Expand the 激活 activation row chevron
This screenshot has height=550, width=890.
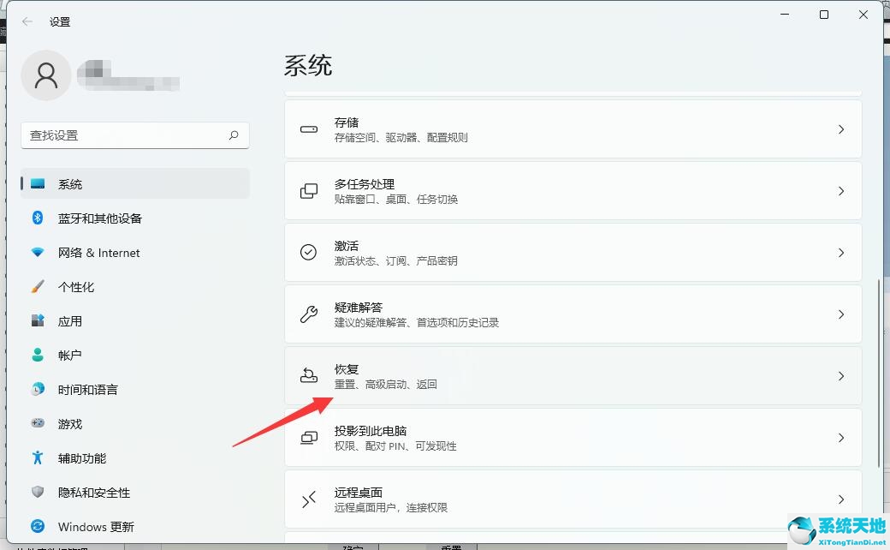click(x=840, y=252)
